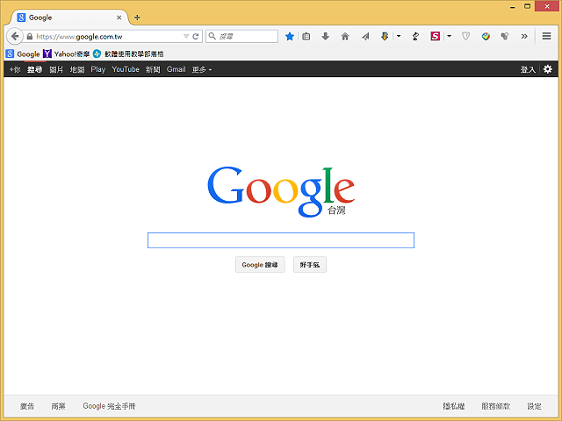Minimize the Firefox window
562x421 pixels.
pyautogui.click(x=513, y=6)
